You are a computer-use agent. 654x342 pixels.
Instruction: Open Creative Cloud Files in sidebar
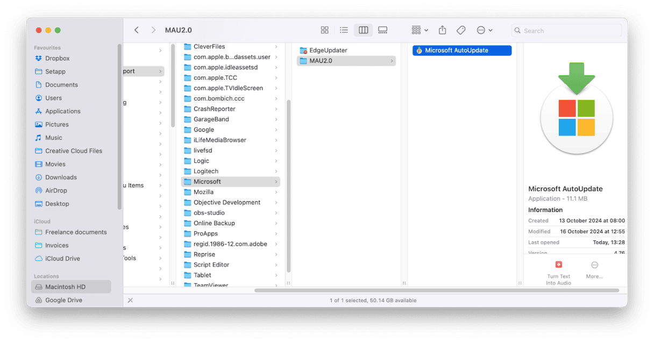click(x=74, y=151)
